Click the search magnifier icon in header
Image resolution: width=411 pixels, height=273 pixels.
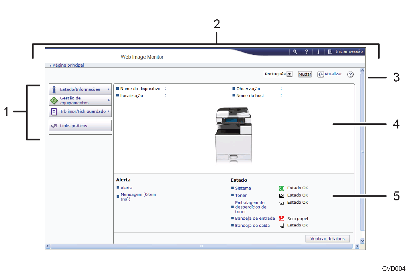pyautogui.click(x=295, y=52)
